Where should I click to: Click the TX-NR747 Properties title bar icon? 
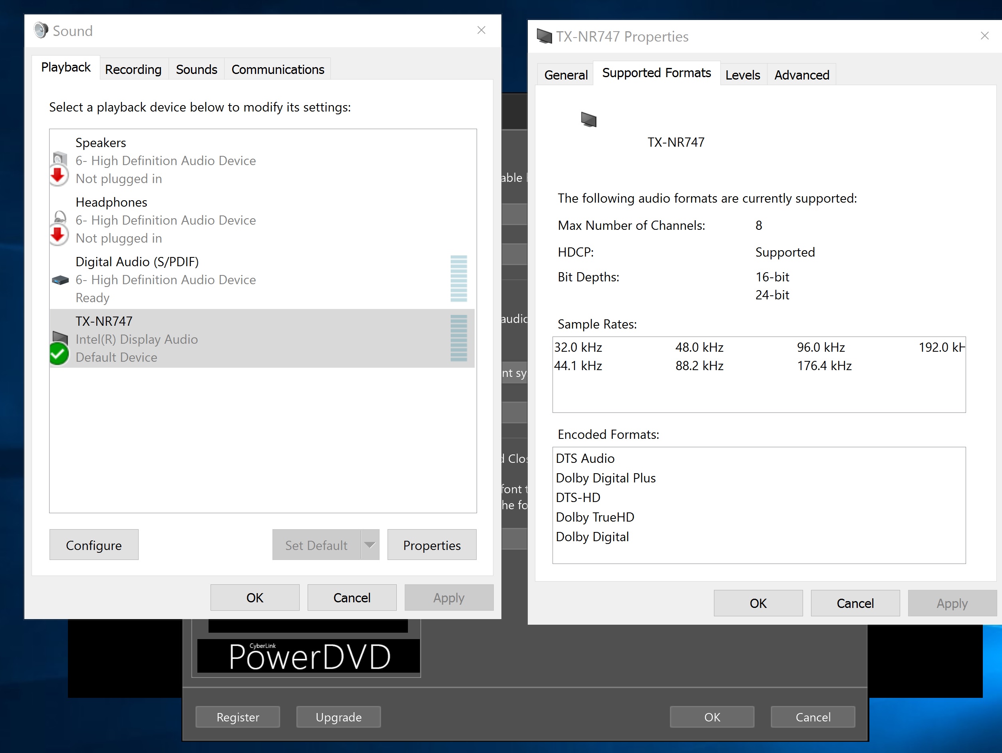tap(544, 36)
